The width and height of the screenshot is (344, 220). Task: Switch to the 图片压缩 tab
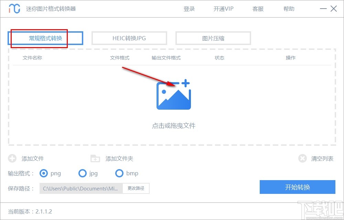(214, 38)
